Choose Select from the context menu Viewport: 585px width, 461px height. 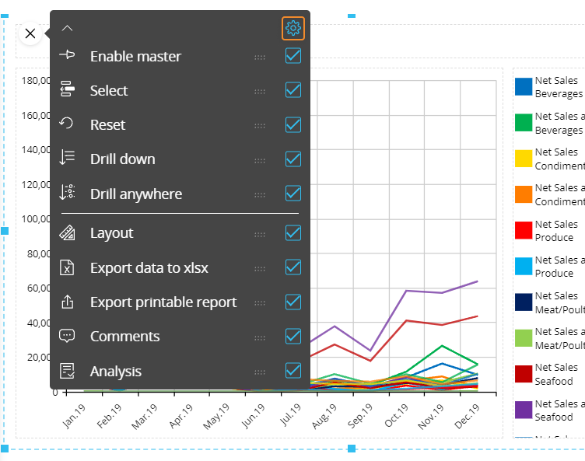click(x=109, y=91)
